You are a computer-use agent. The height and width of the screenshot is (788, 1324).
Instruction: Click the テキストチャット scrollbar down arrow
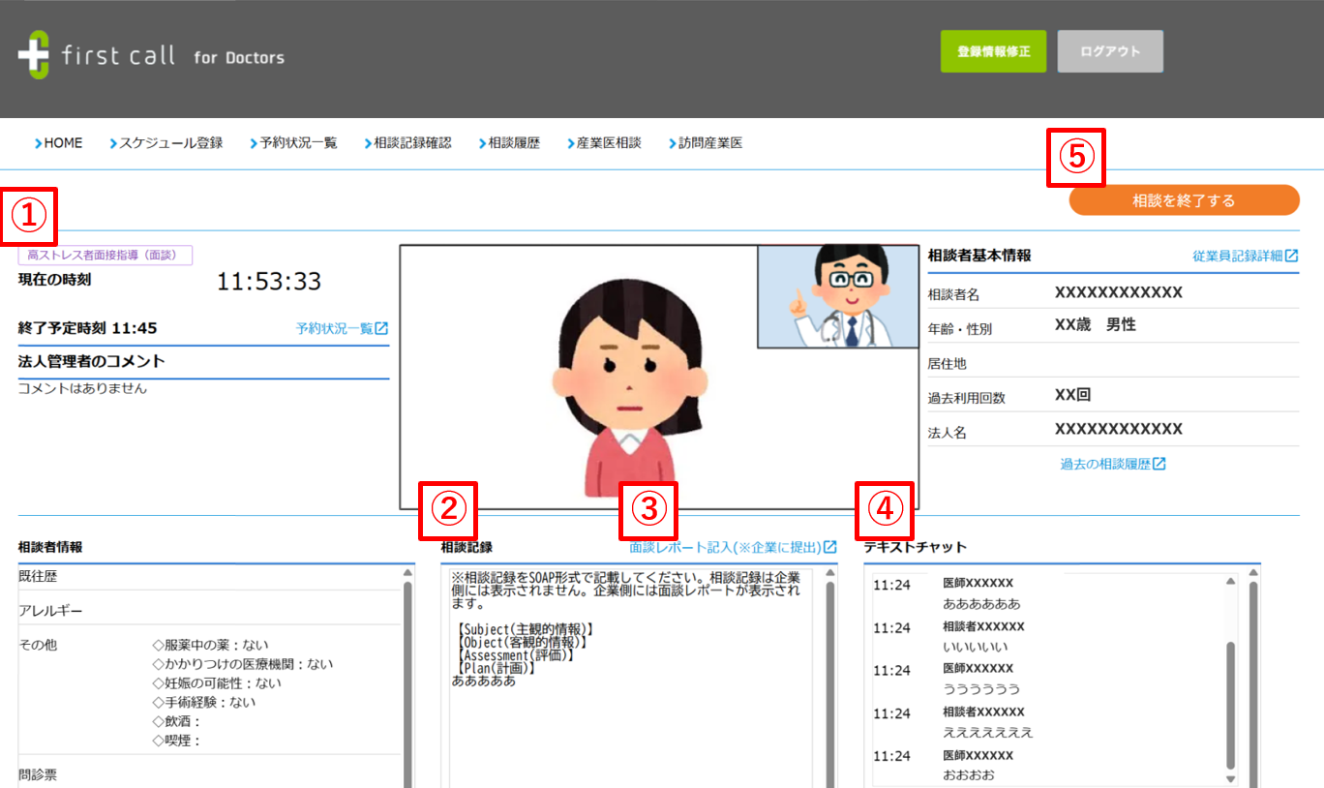(x=1231, y=778)
